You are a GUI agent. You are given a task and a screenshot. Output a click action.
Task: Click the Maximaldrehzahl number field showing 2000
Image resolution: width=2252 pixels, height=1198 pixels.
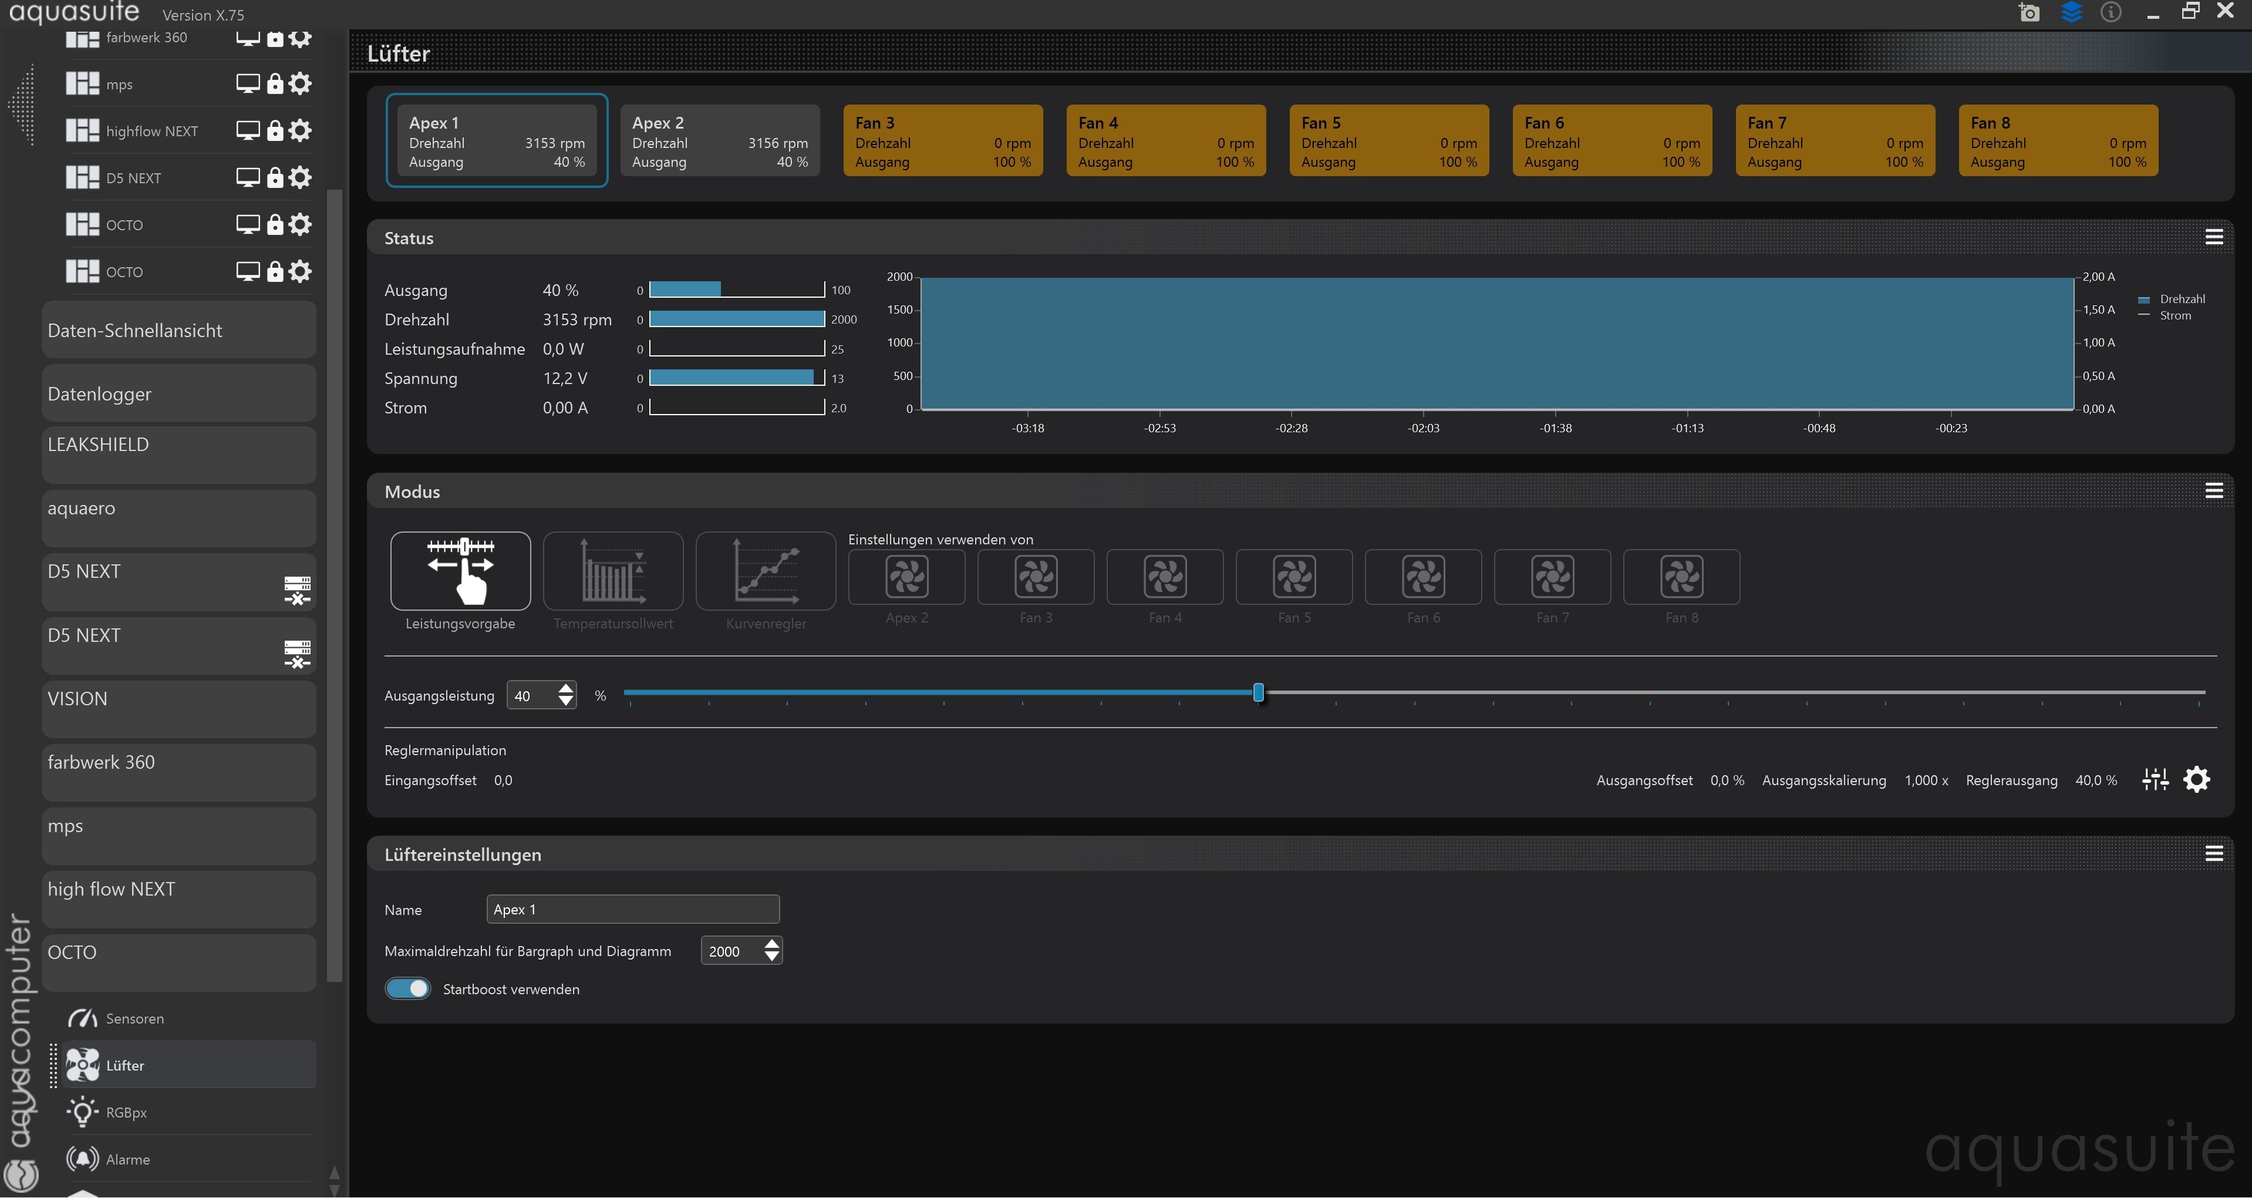coord(731,951)
